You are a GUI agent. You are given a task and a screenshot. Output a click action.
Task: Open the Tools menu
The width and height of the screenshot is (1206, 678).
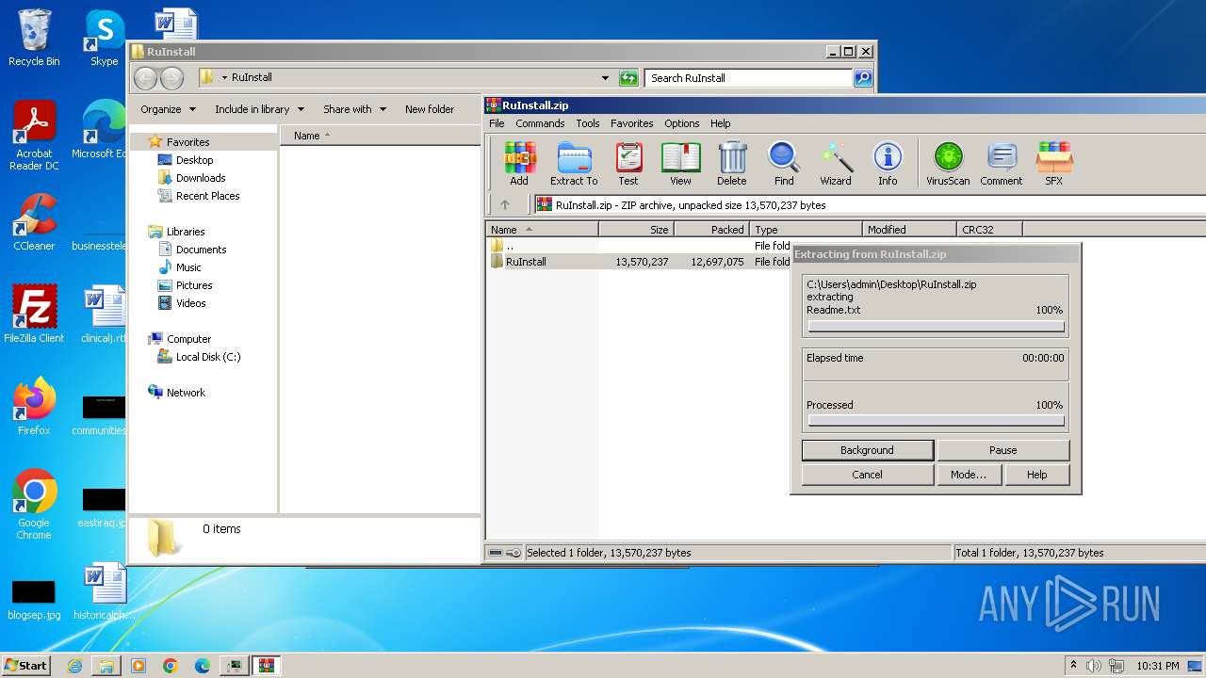(x=588, y=123)
